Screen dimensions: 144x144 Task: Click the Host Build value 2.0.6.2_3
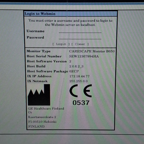[x=76, y=66]
